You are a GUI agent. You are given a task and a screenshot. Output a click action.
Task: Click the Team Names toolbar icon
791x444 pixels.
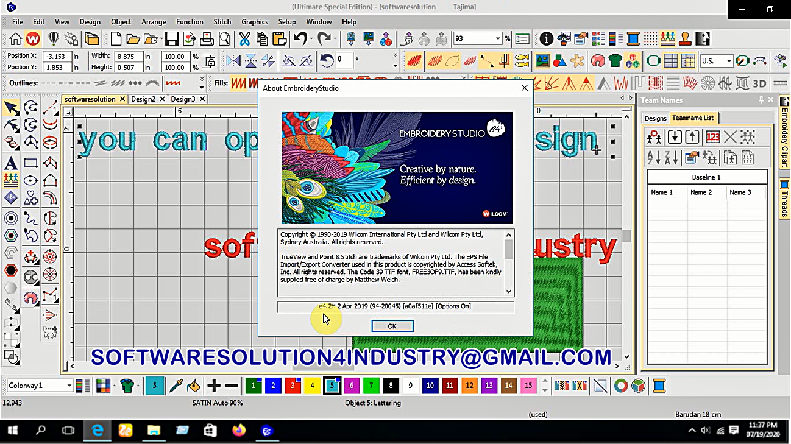[667, 38]
